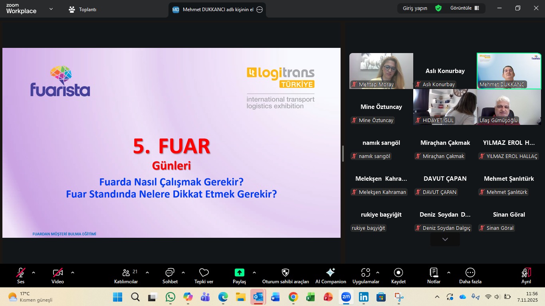Image resolution: width=545 pixels, height=306 pixels.
Task: Expand audio options arrow beside Ses
Action: [x=34, y=272]
